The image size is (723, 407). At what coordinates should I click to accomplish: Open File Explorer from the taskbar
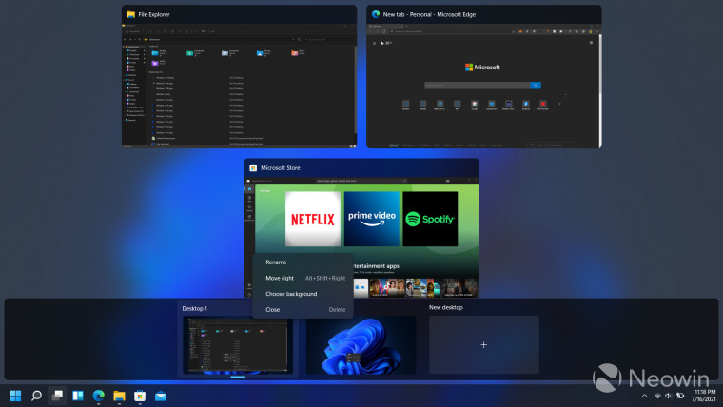[x=120, y=396]
